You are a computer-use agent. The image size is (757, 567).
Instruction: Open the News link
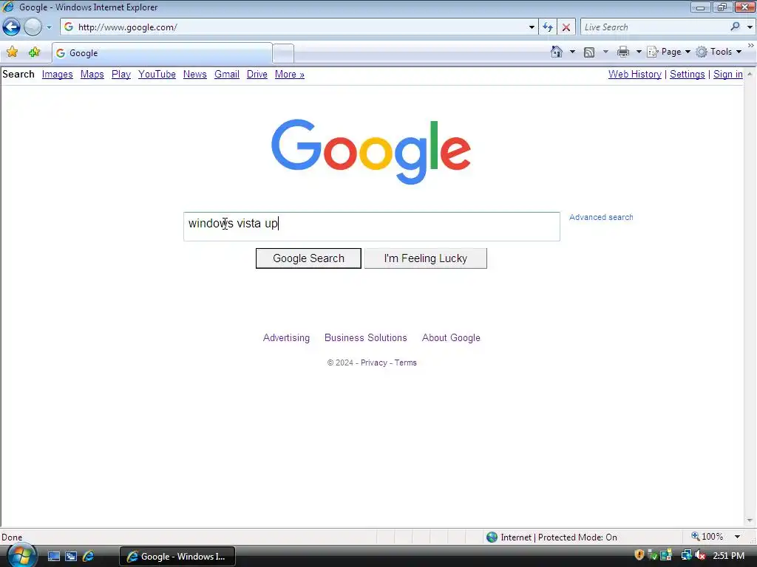195,75
